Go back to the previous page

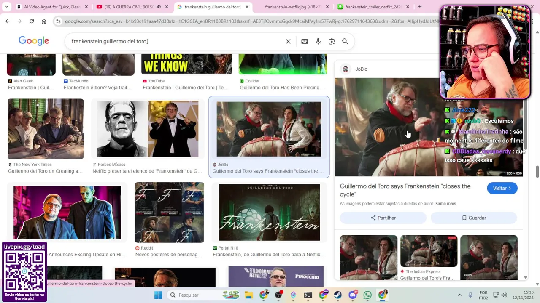(7, 21)
